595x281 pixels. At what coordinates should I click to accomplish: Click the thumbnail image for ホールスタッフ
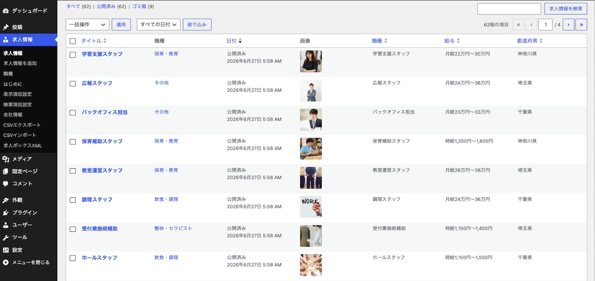[311, 265]
